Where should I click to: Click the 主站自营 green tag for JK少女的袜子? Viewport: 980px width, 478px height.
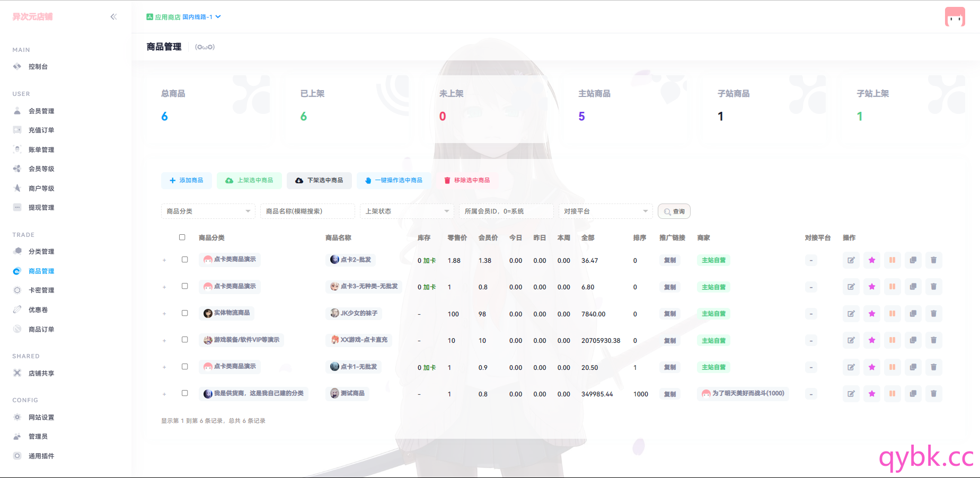[x=713, y=314]
